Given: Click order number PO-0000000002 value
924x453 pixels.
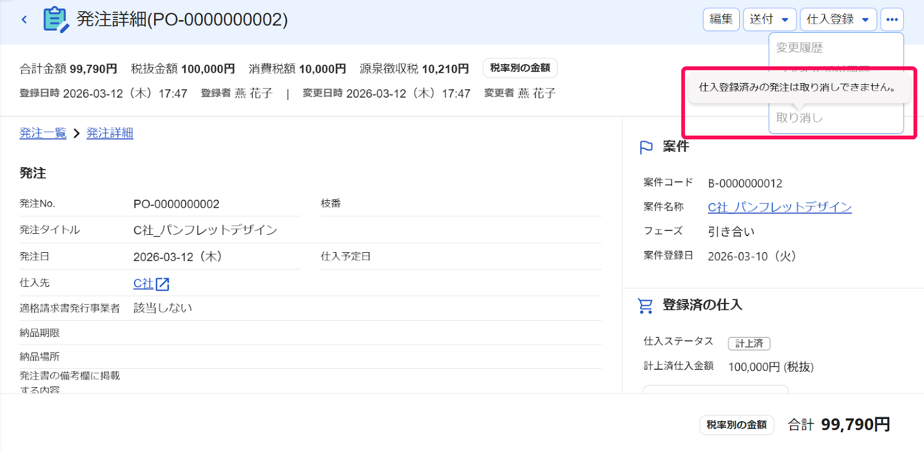Looking at the screenshot, I should [x=176, y=204].
